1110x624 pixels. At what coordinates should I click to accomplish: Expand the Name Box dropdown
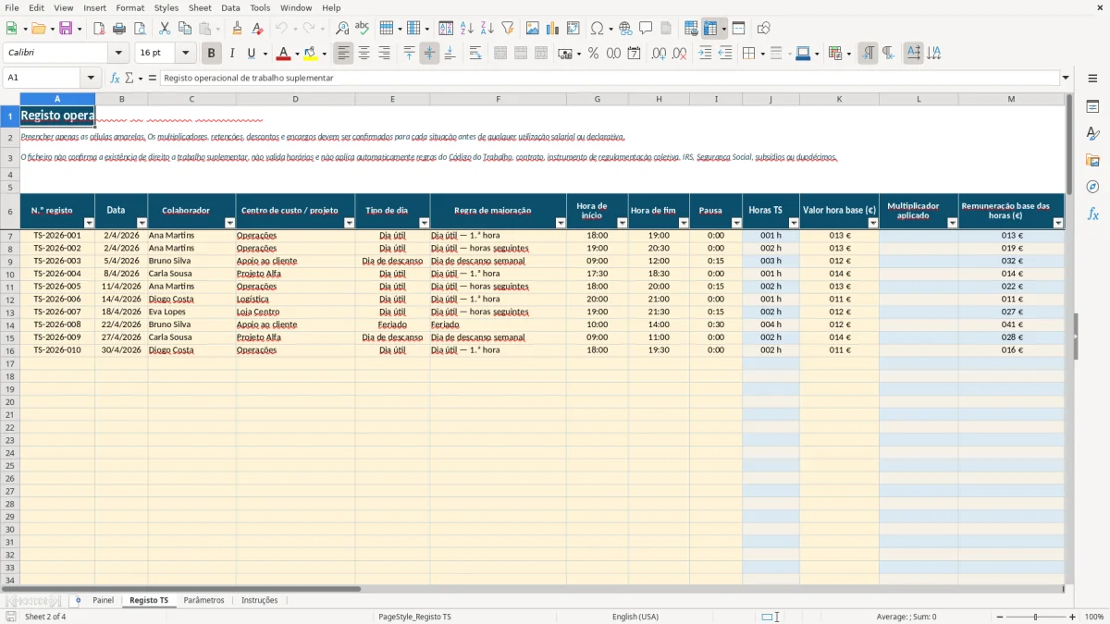(x=91, y=78)
